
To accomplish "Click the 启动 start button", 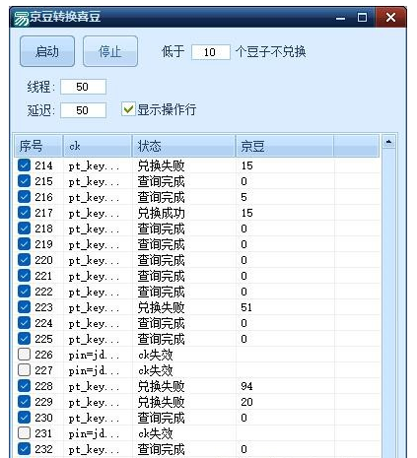I will [x=47, y=51].
